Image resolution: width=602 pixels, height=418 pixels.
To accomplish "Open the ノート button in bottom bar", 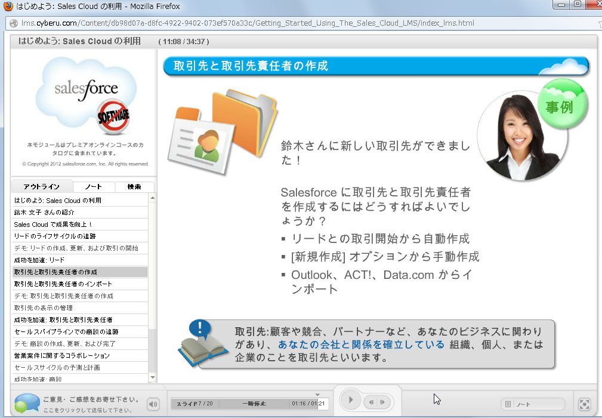I will click(x=533, y=404).
